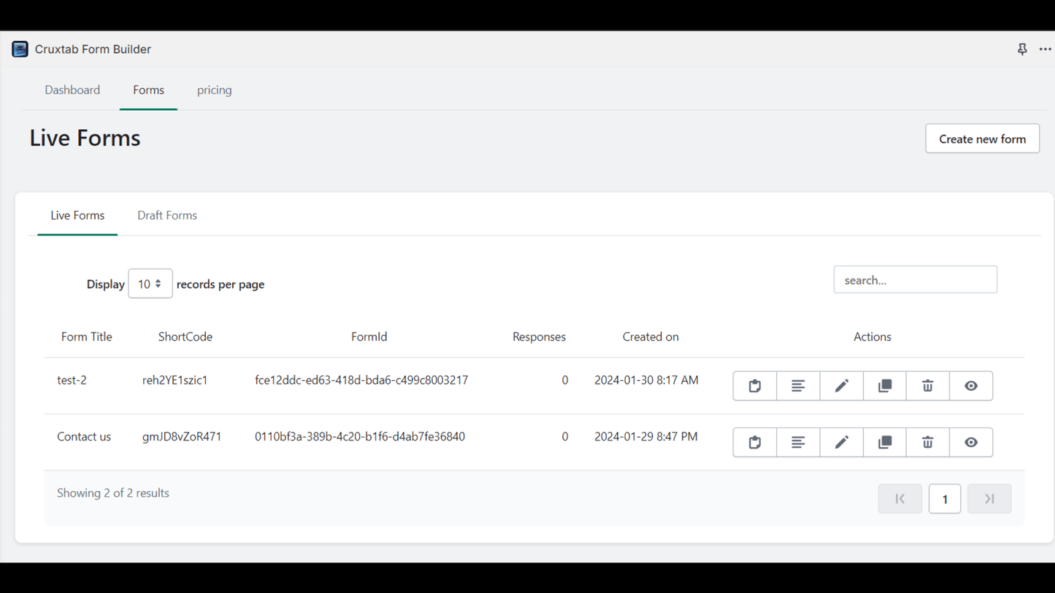The image size is (1055, 593).
Task: Duplicate the test-2 form
Action: [x=884, y=386]
